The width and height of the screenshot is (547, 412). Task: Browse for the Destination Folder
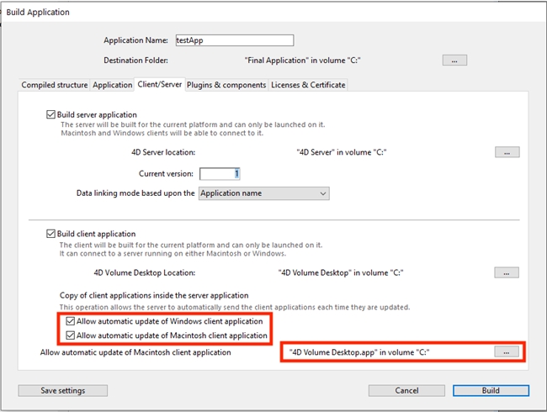(454, 61)
